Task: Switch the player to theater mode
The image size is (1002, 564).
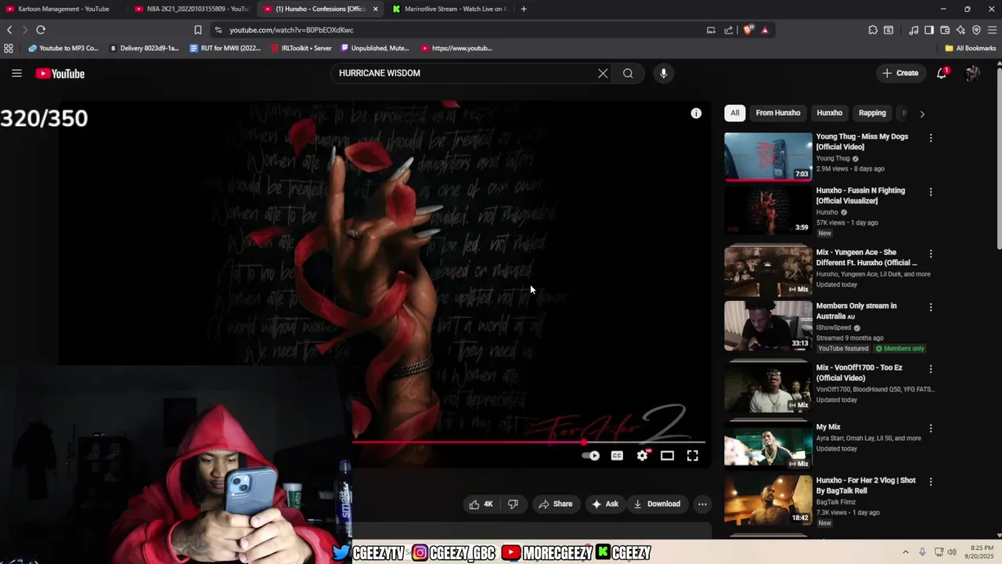Action: pyautogui.click(x=667, y=455)
